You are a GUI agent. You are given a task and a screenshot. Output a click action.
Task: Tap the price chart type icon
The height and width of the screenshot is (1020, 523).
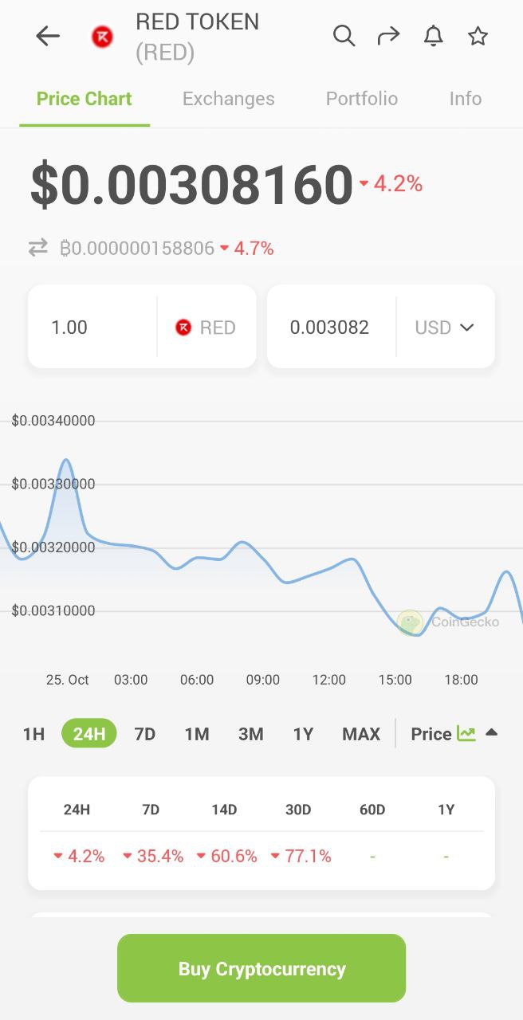[466, 734]
